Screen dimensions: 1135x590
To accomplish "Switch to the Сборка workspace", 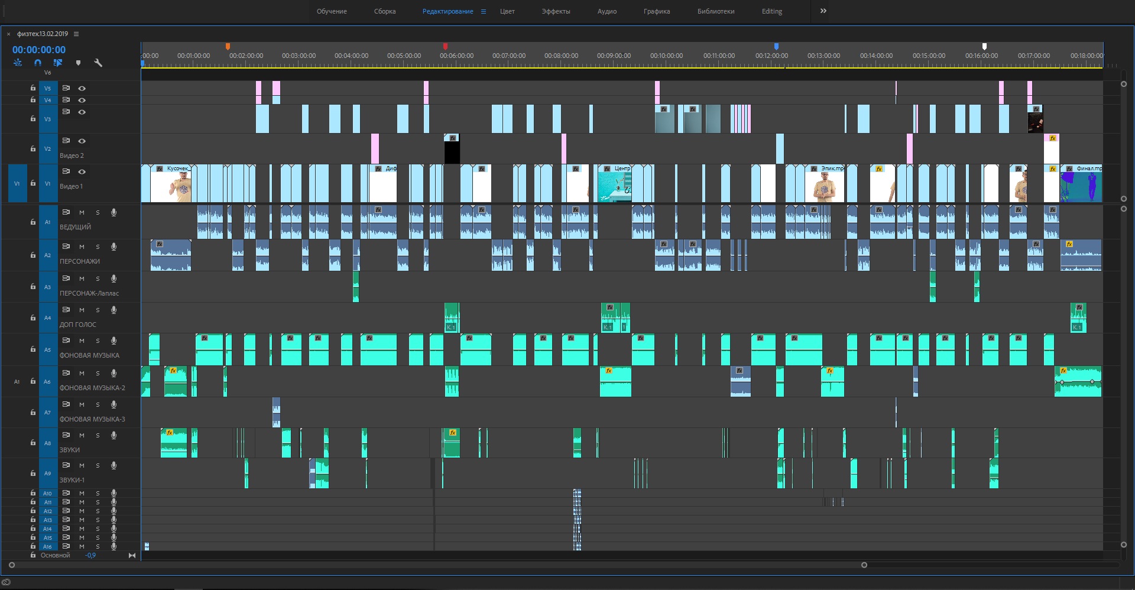I will (385, 11).
